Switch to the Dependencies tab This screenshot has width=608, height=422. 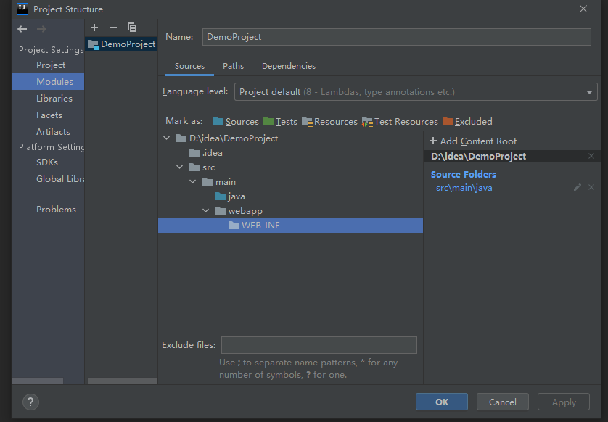288,65
